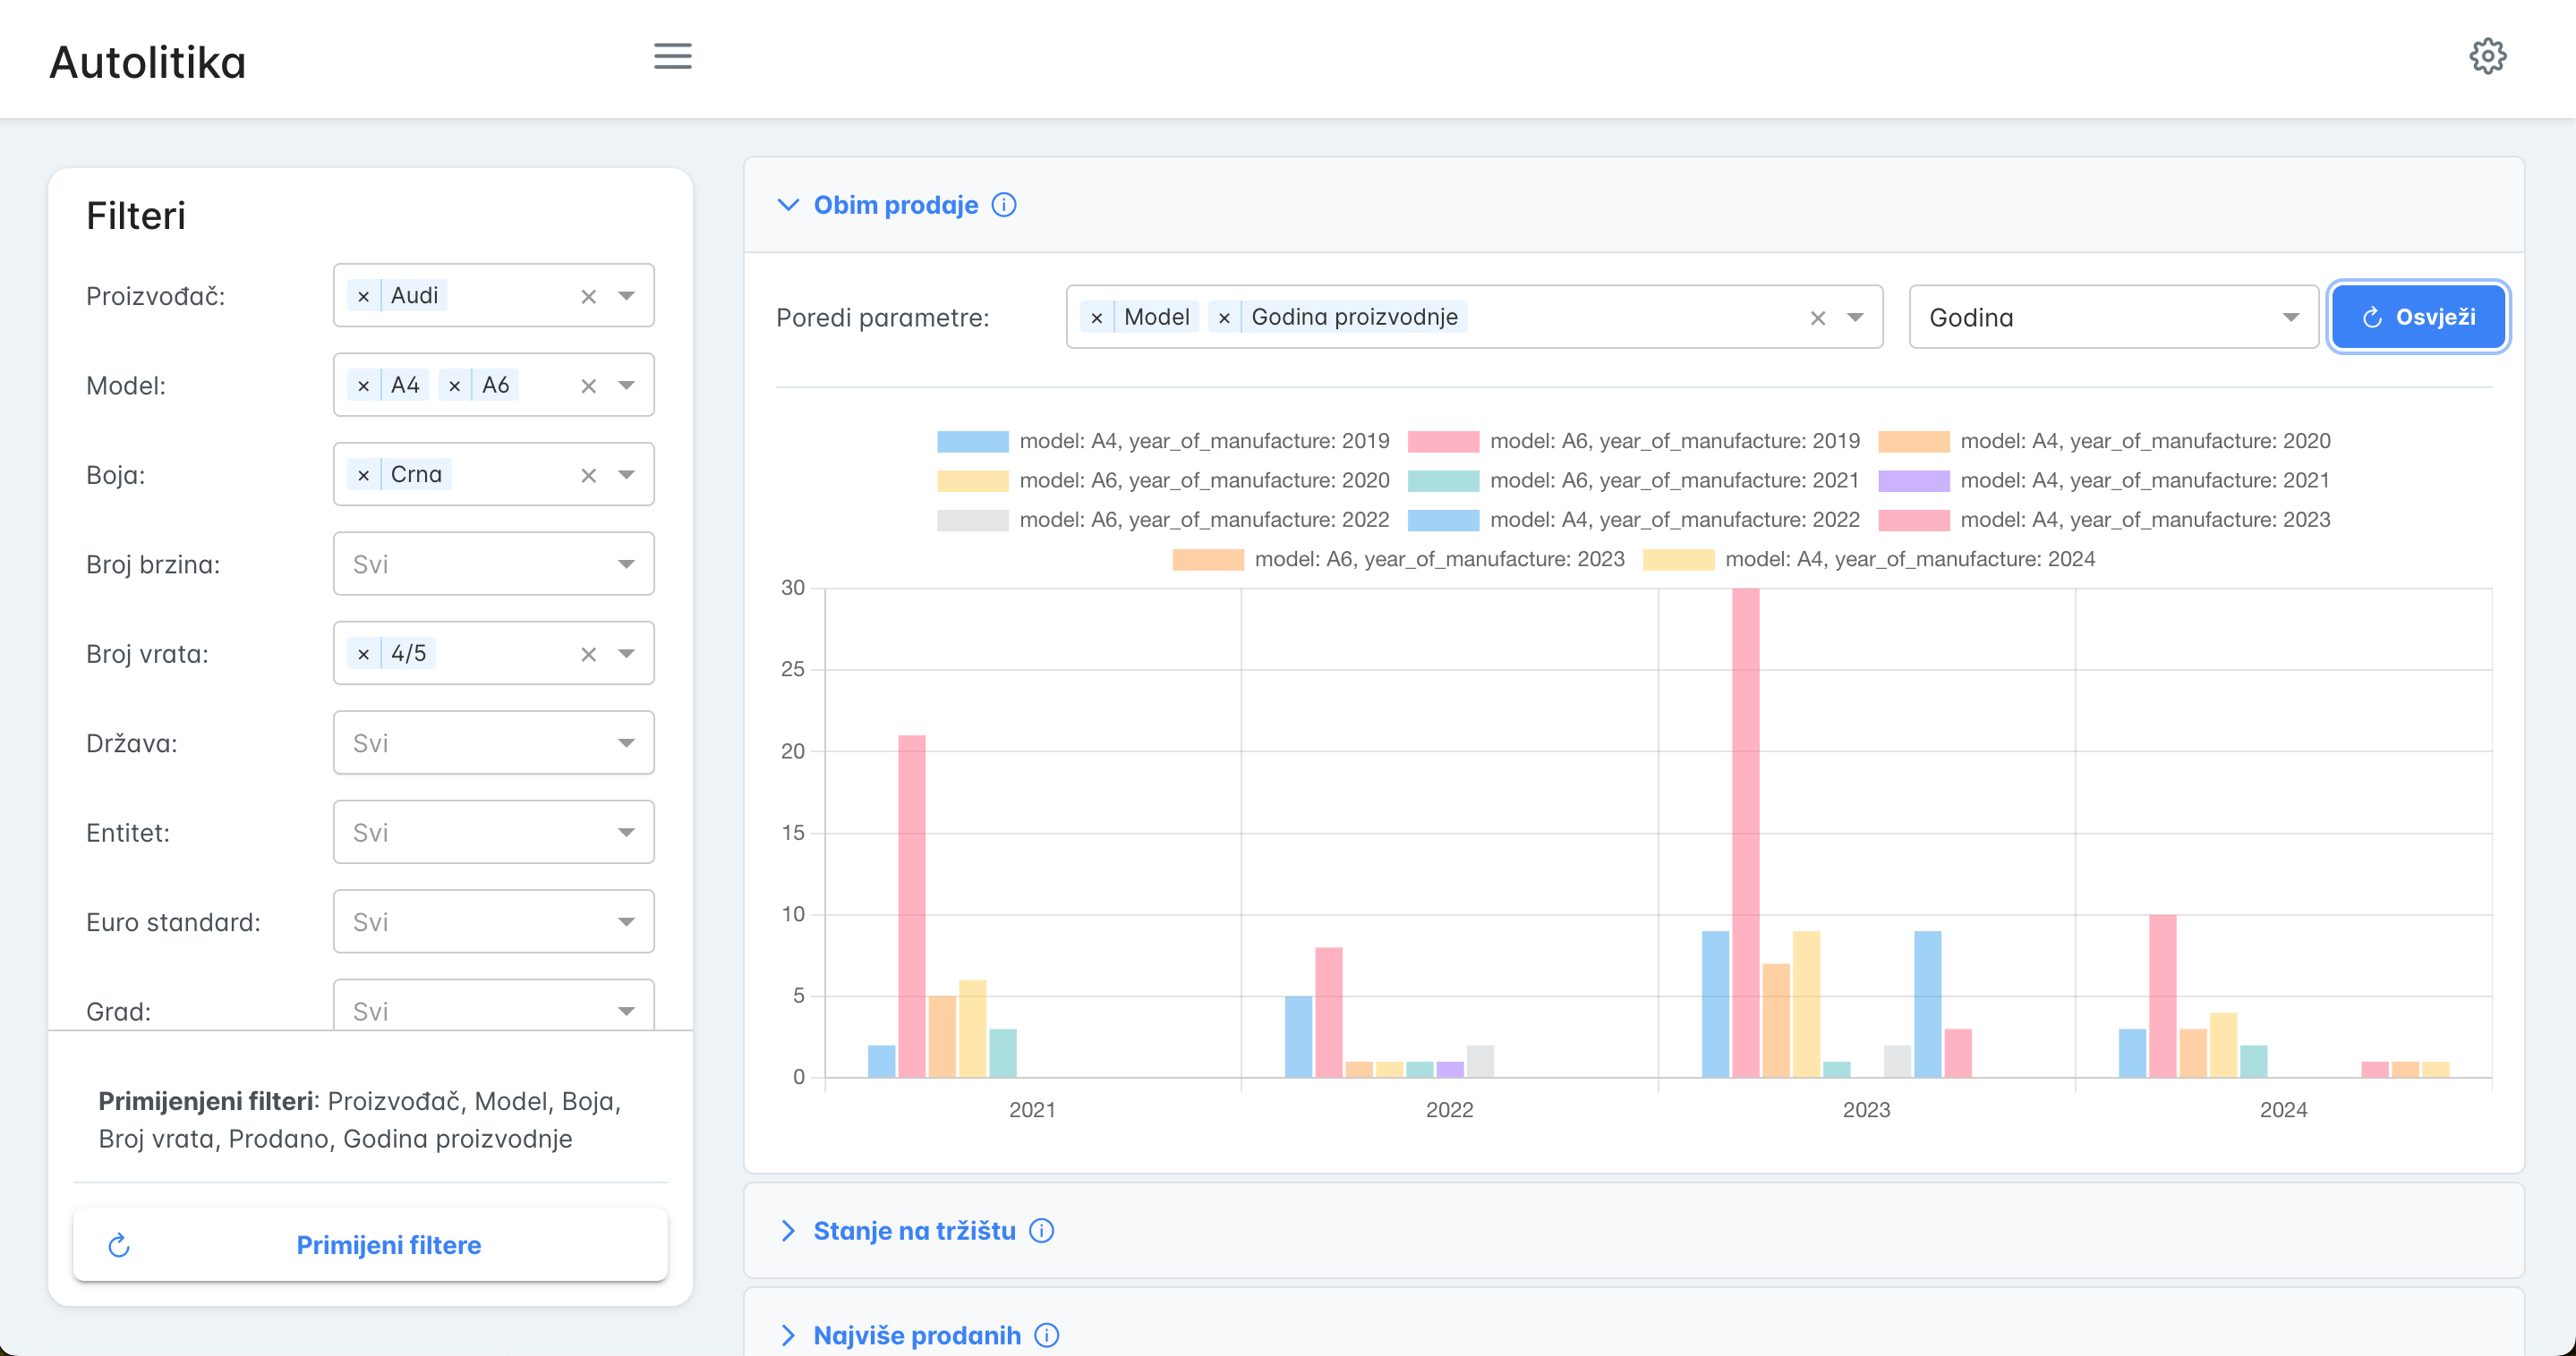Click the Osvježi button
2576x1356 pixels.
point(2418,317)
